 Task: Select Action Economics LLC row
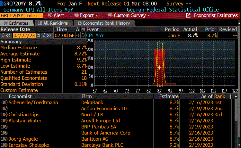click(105, 109)
